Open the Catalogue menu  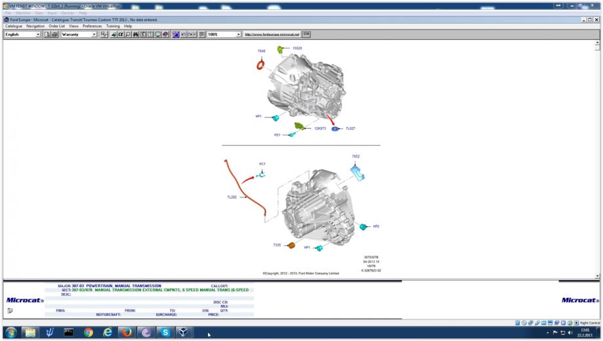click(14, 26)
